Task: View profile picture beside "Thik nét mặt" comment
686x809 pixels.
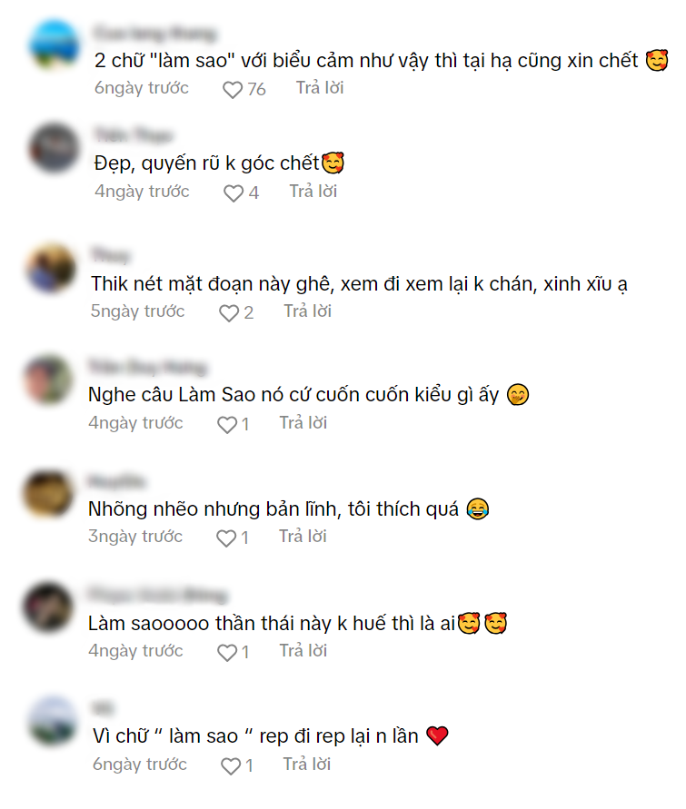Action: [x=51, y=268]
